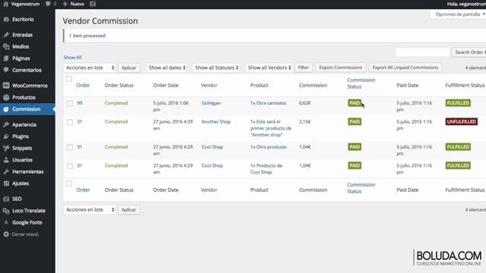
Task: Click the Apariencia brush icon
Action: (x=6, y=124)
